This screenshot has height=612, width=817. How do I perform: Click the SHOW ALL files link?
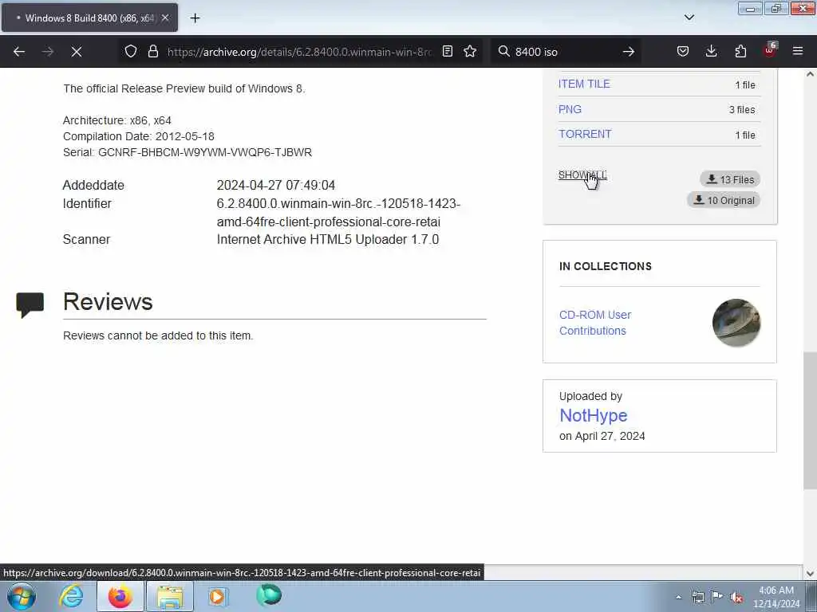pyautogui.click(x=582, y=175)
